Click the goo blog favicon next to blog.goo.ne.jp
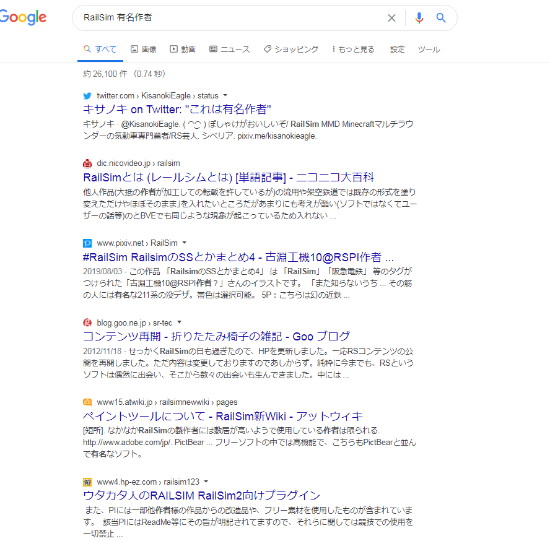The image size is (550, 541). tap(86, 322)
